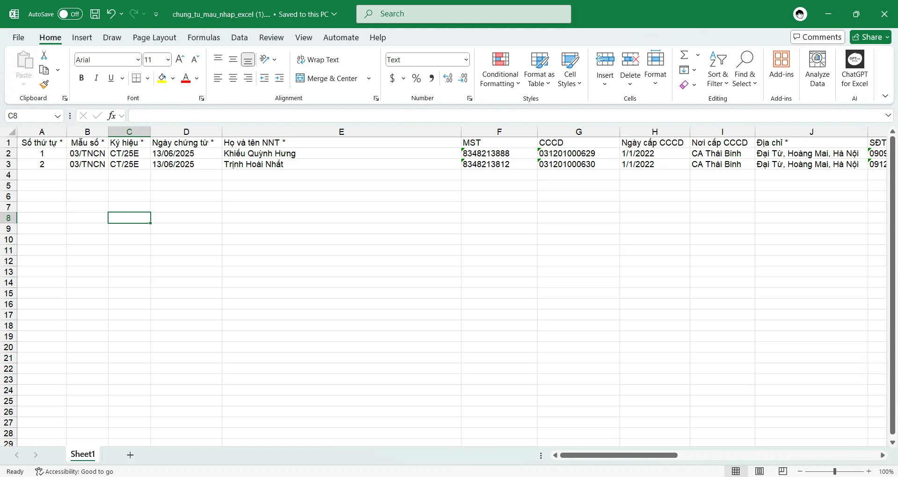898x477 pixels.
Task: Click the Format Painter brush icon
Action: [44, 85]
